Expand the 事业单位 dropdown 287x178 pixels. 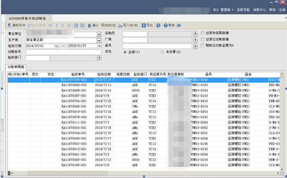coord(99,34)
